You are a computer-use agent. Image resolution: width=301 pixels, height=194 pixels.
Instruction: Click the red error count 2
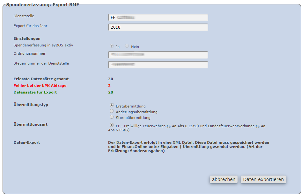tap(109, 86)
